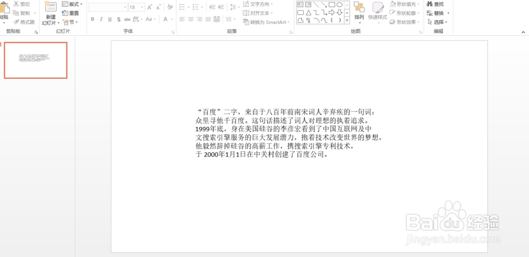The width and height of the screenshot is (529, 257).
Task: Center the text
Action: (191, 19)
